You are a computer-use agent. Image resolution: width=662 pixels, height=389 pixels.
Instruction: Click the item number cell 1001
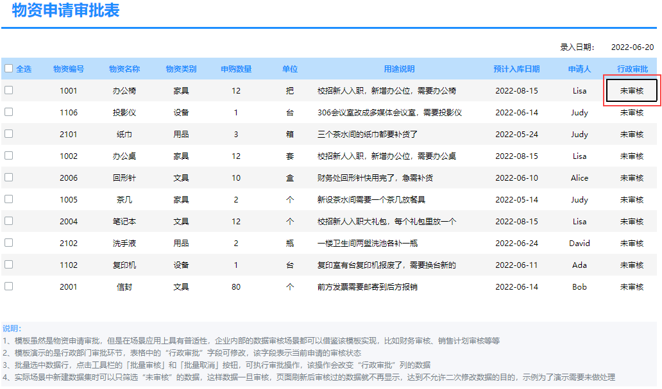click(69, 91)
